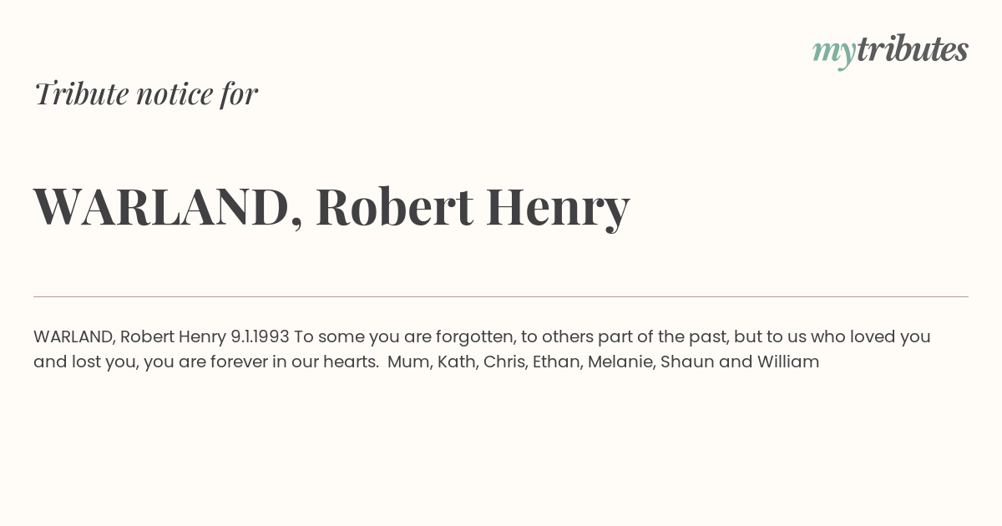Image resolution: width=1002 pixels, height=526 pixels.
Task: Select the 'WARLAND, Robert Henry' title
Action: pyautogui.click(x=331, y=207)
